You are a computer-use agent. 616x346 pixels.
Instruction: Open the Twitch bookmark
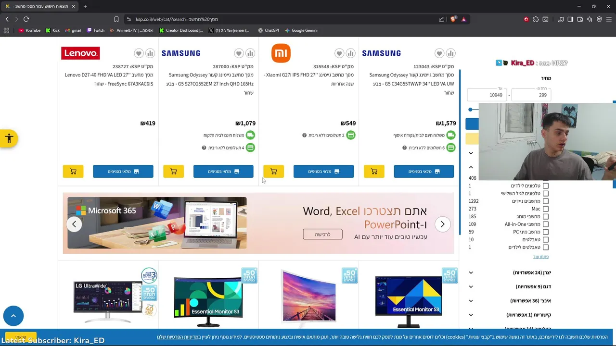96,30
